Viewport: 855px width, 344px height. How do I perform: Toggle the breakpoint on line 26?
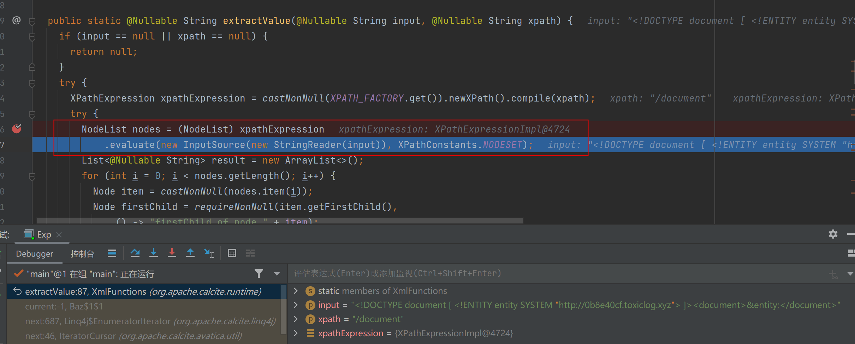16,129
